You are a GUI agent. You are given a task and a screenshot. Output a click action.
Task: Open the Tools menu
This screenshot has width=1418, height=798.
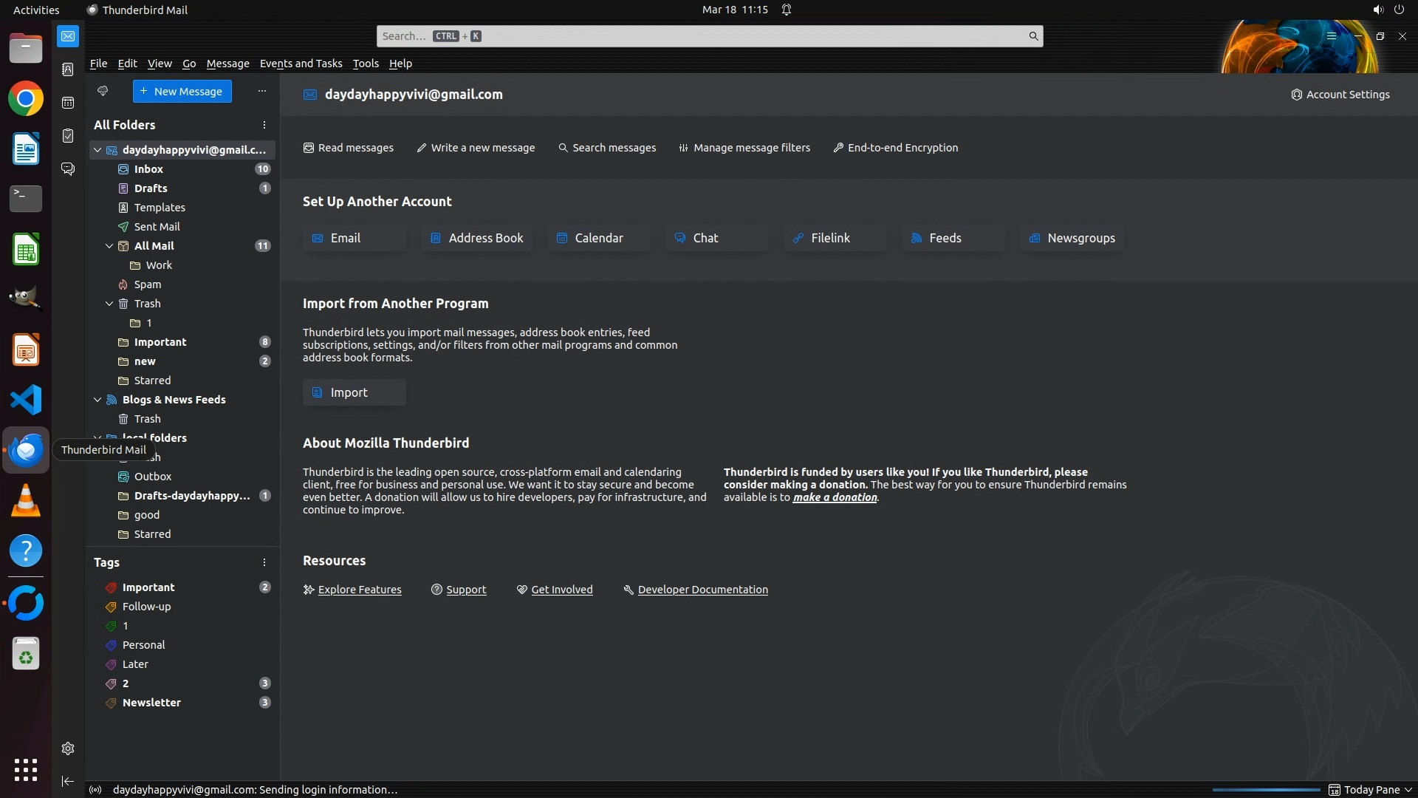tap(365, 64)
